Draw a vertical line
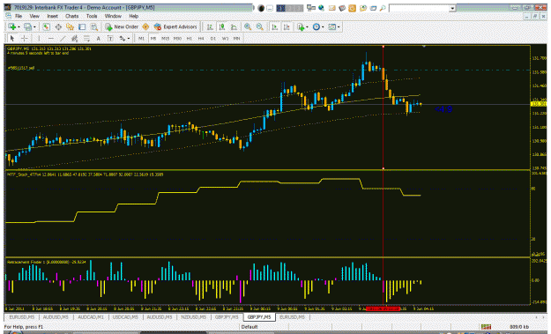The width and height of the screenshot is (551, 334). coord(39,38)
